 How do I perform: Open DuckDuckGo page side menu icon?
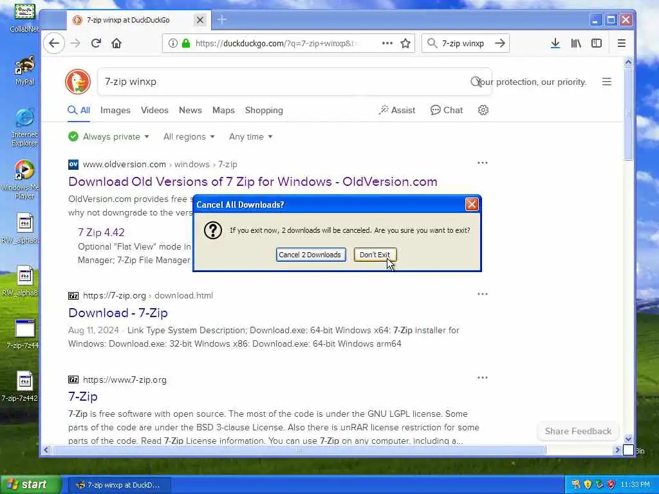coord(606,82)
